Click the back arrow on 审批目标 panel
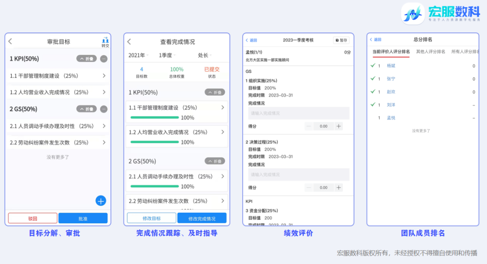This screenshot has height=264, width=487. coord(9,41)
